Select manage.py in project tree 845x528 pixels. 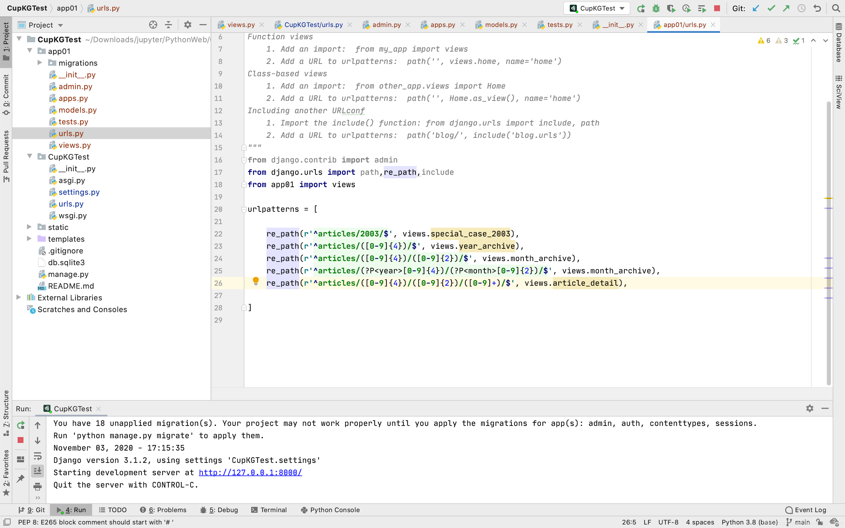click(x=68, y=274)
